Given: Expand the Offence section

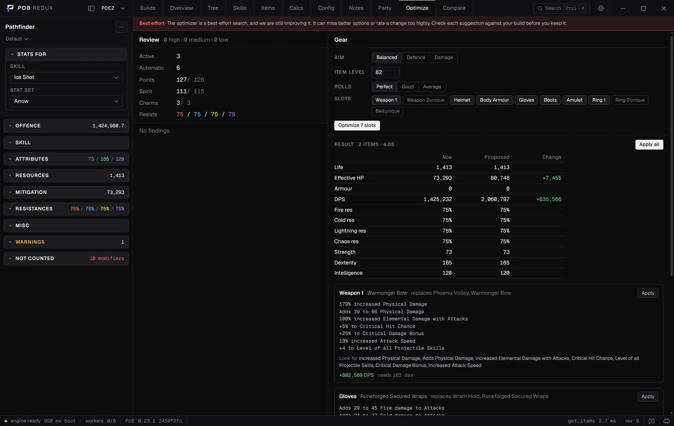Looking at the screenshot, I should click(x=66, y=126).
